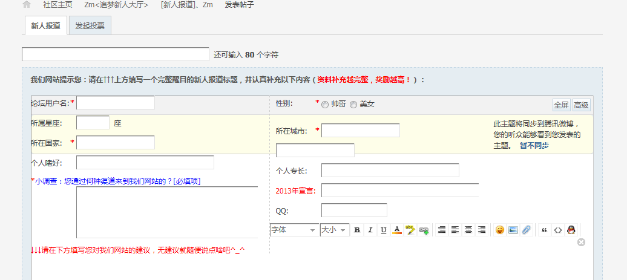Focus the post title input field
The width and height of the screenshot is (627, 280).
(x=116, y=54)
